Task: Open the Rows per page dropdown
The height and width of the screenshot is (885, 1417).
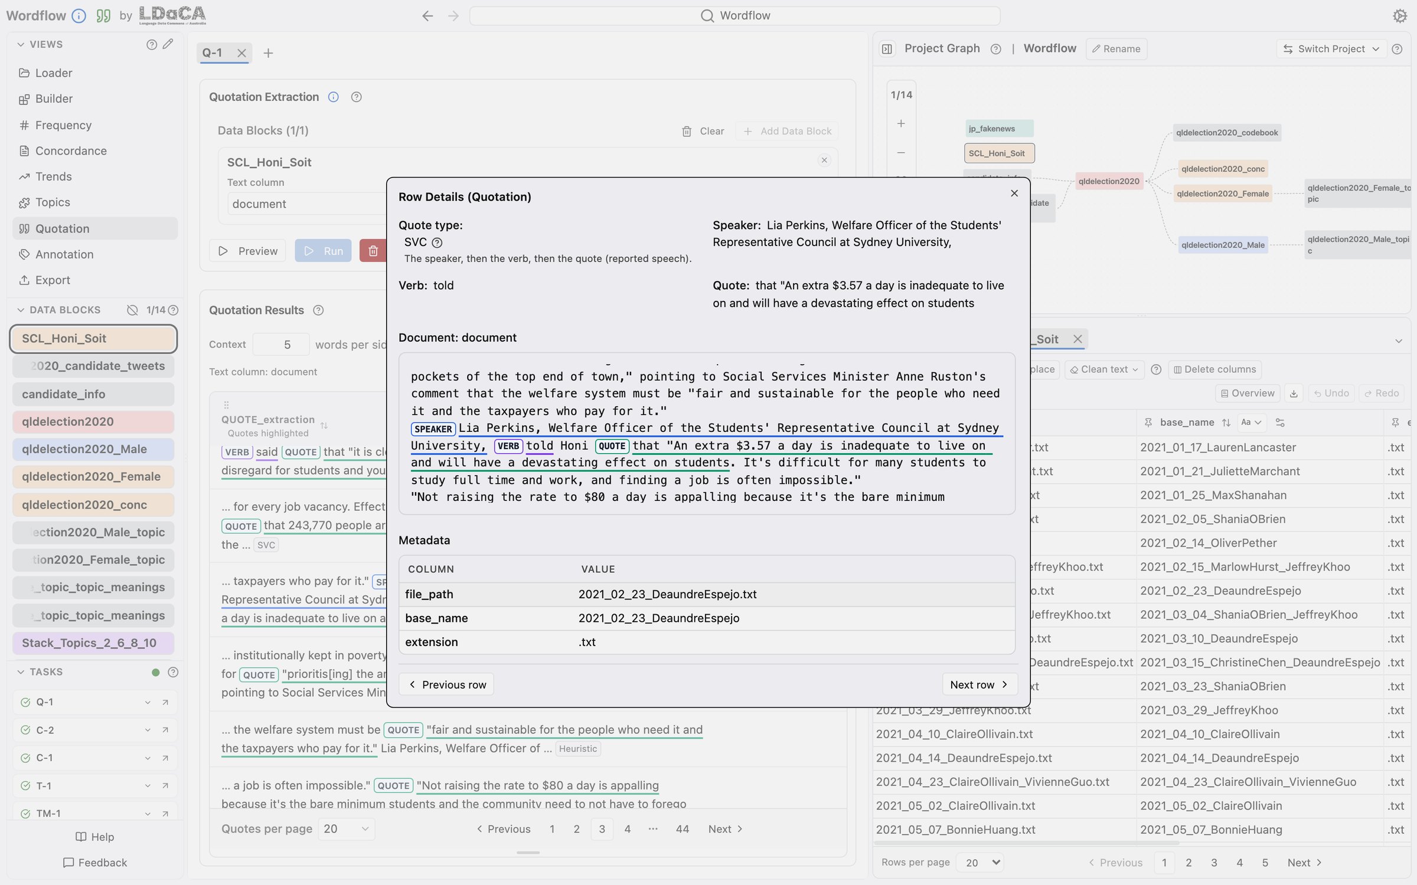Action: click(979, 863)
